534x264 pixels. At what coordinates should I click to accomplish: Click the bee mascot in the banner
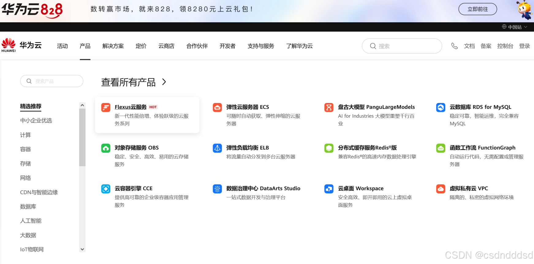(x=525, y=10)
